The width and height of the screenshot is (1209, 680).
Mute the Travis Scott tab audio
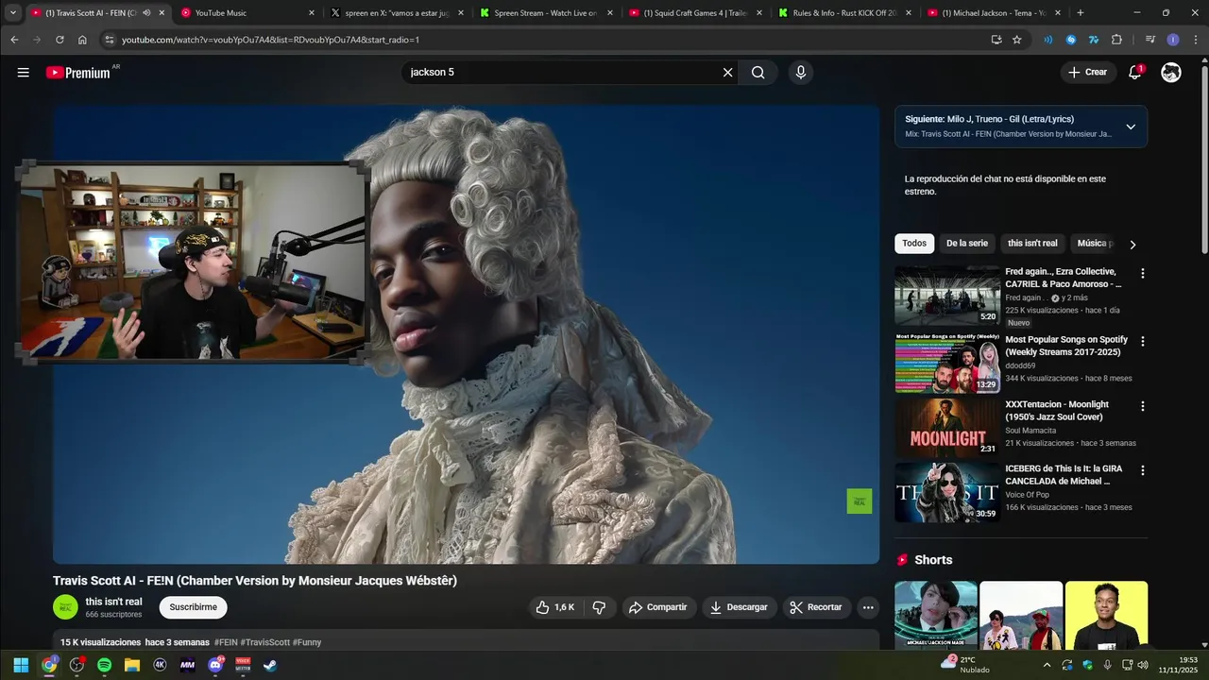point(146,13)
